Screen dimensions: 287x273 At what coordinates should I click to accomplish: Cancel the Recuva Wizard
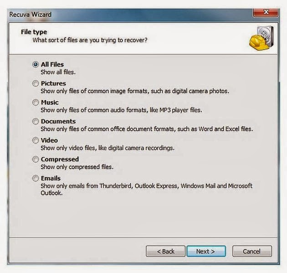pos(252,251)
